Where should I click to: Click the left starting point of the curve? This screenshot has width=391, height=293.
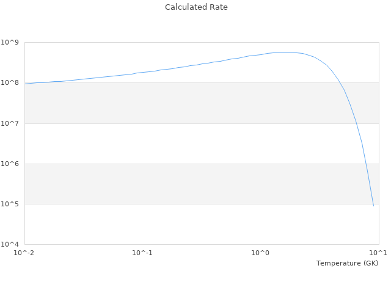pyautogui.click(x=25, y=84)
